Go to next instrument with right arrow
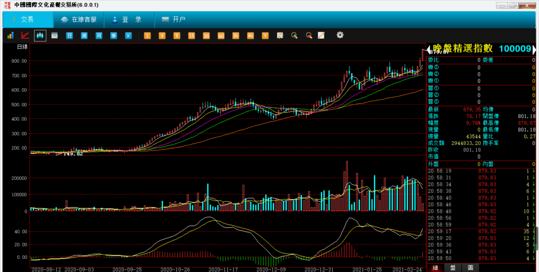 [x=534, y=50]
